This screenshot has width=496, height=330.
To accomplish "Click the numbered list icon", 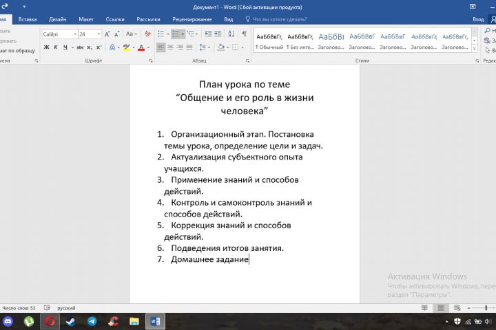I will click(x=176, y=34).
